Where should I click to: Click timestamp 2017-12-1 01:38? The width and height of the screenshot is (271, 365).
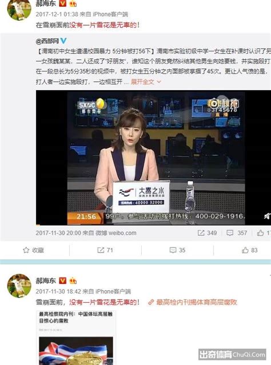coord(57,14)
